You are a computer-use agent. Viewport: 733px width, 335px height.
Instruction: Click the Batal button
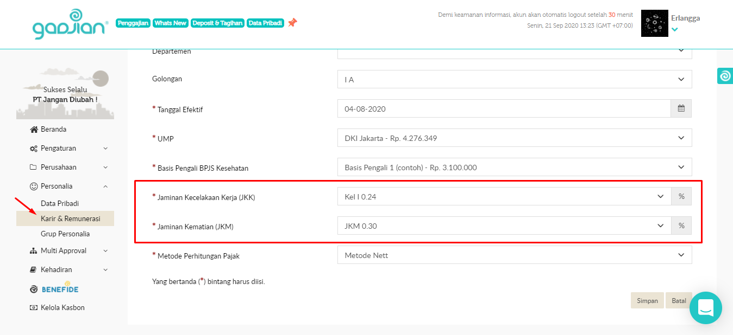679,300
